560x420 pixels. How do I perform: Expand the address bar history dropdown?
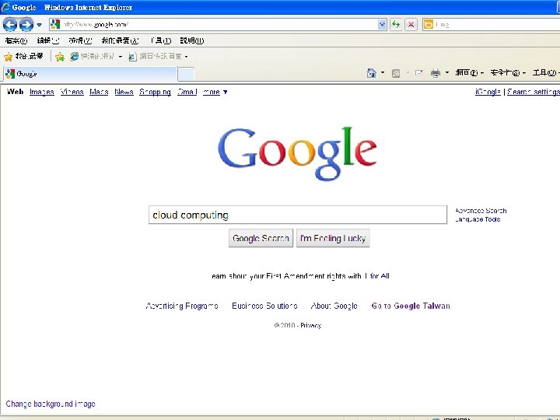pyautogui.click(x=382, y=25)
